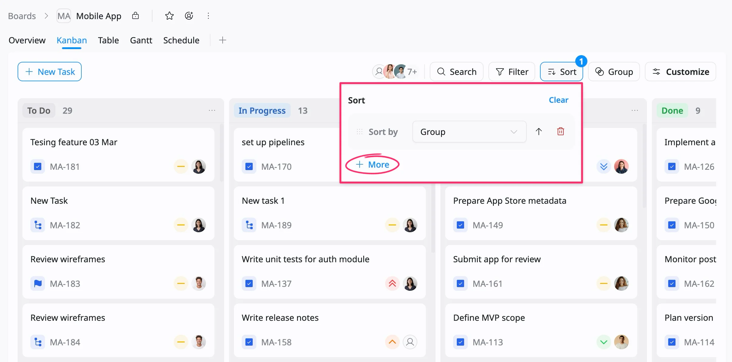Image resolution: width=732 pixels, height=362 pixels.
Task: Star the Mobile App board
Action: tap(169, 16)
